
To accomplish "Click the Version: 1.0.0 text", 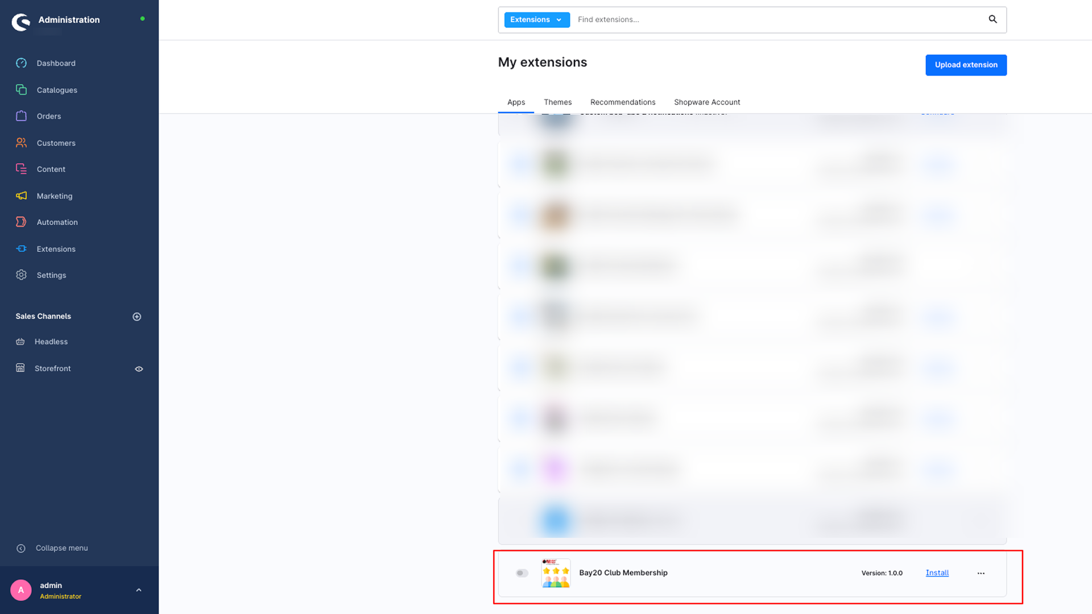I will (882, 573).
